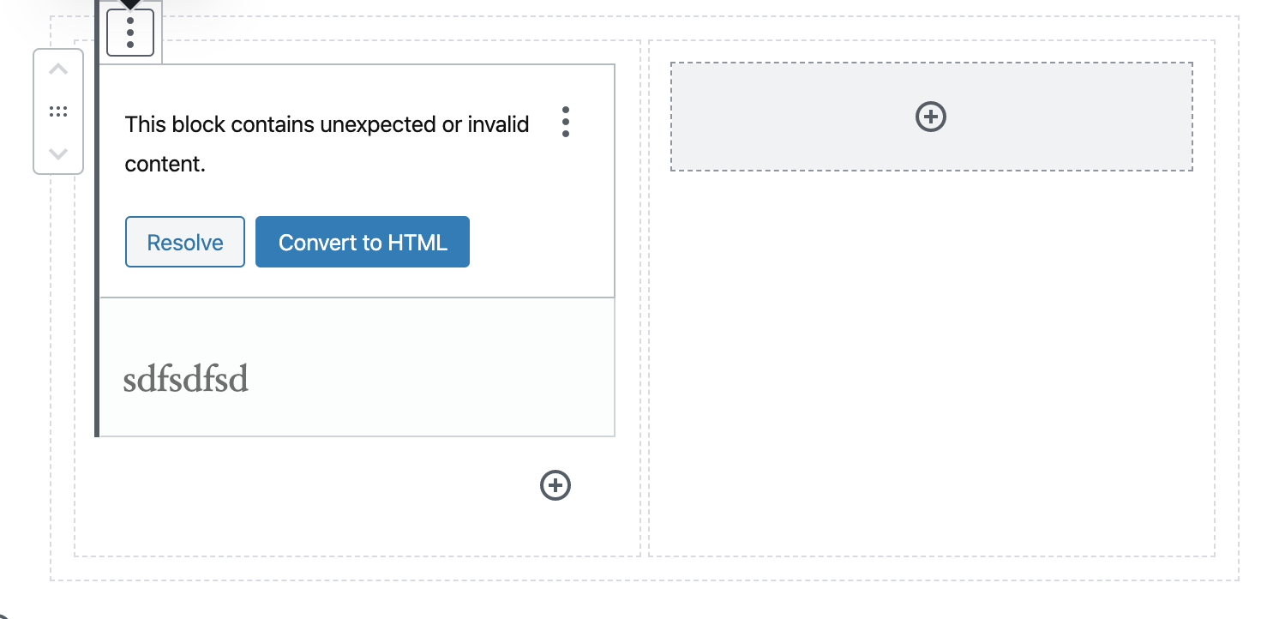Open the block context menu from the floating toolbar
Image resolution: width=1267 pixels, height=619 pixels.
pyautogui.click(x=129, y=33)
